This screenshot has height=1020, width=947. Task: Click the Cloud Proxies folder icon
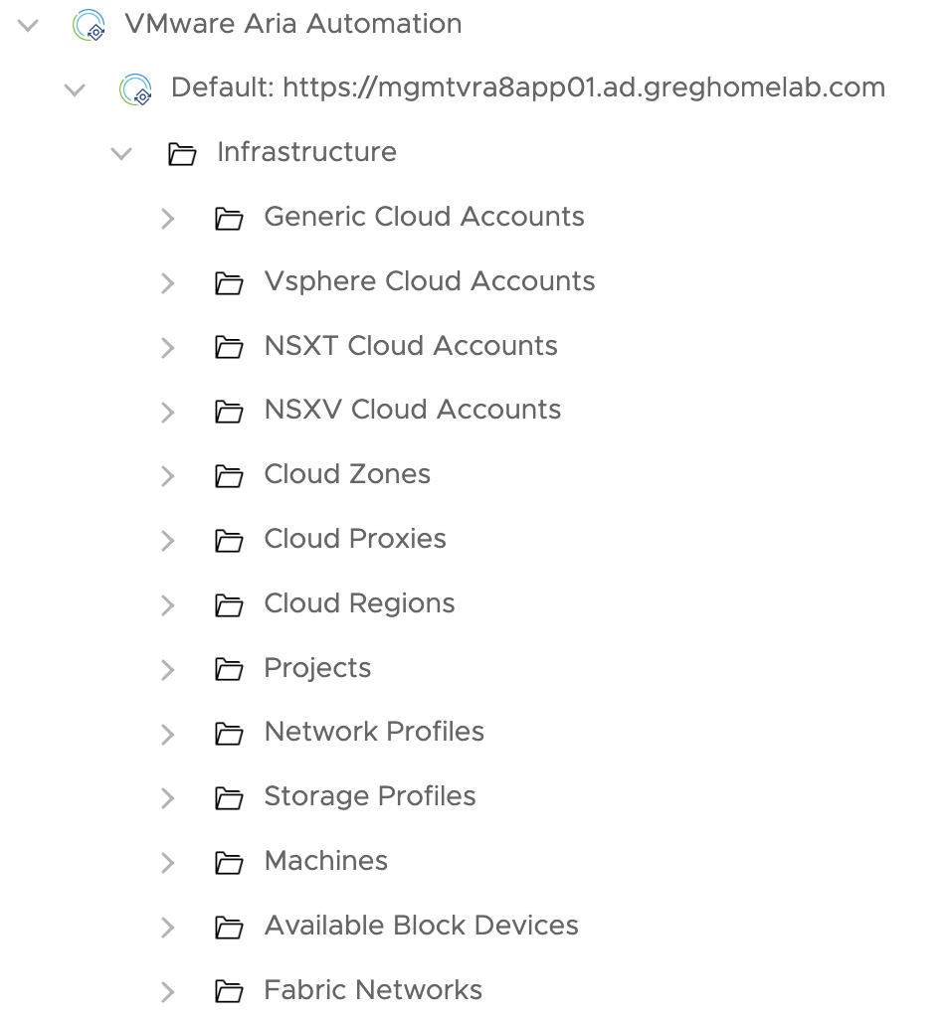229,541
